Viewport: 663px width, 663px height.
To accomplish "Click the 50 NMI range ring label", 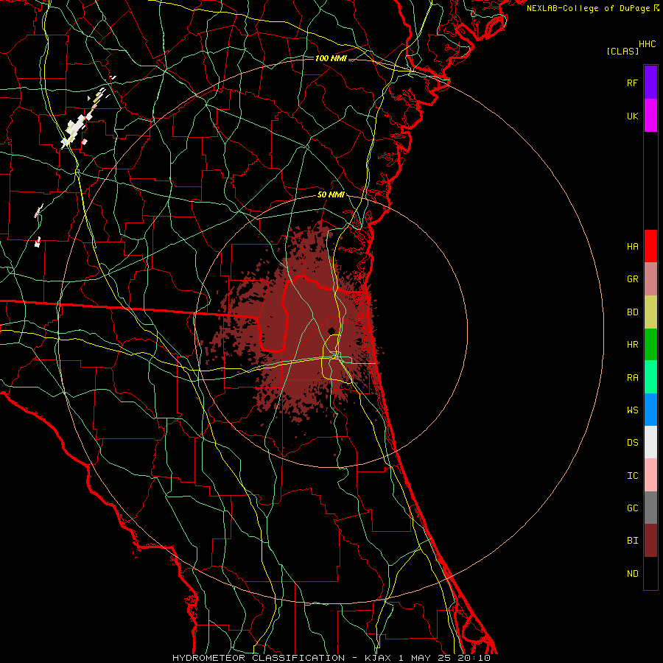I will point(331,195).
